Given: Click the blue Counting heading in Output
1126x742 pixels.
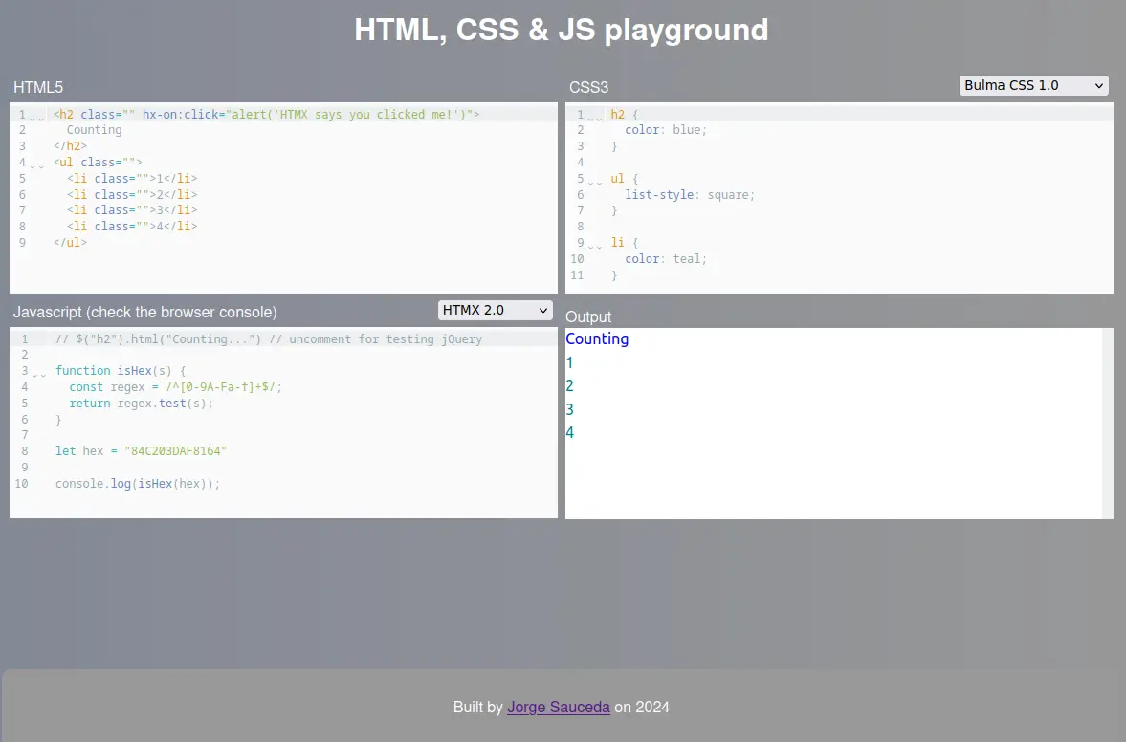Looking at the screenshot, I should [x=597, y=338].
